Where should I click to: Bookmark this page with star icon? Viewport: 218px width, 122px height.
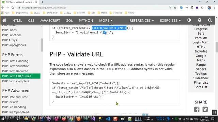pos(175,7)
